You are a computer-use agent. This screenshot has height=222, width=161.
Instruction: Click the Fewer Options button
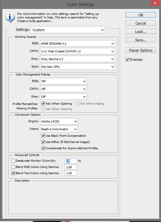click(x=141, y=50)
